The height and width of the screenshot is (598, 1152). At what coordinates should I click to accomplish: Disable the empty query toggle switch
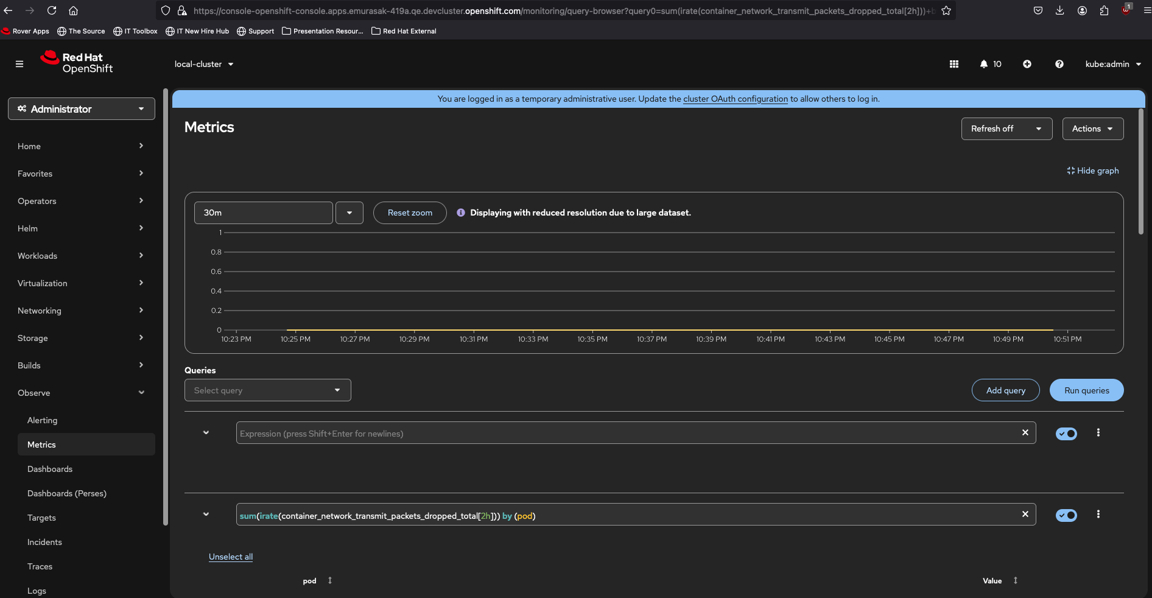(1066, 434)
